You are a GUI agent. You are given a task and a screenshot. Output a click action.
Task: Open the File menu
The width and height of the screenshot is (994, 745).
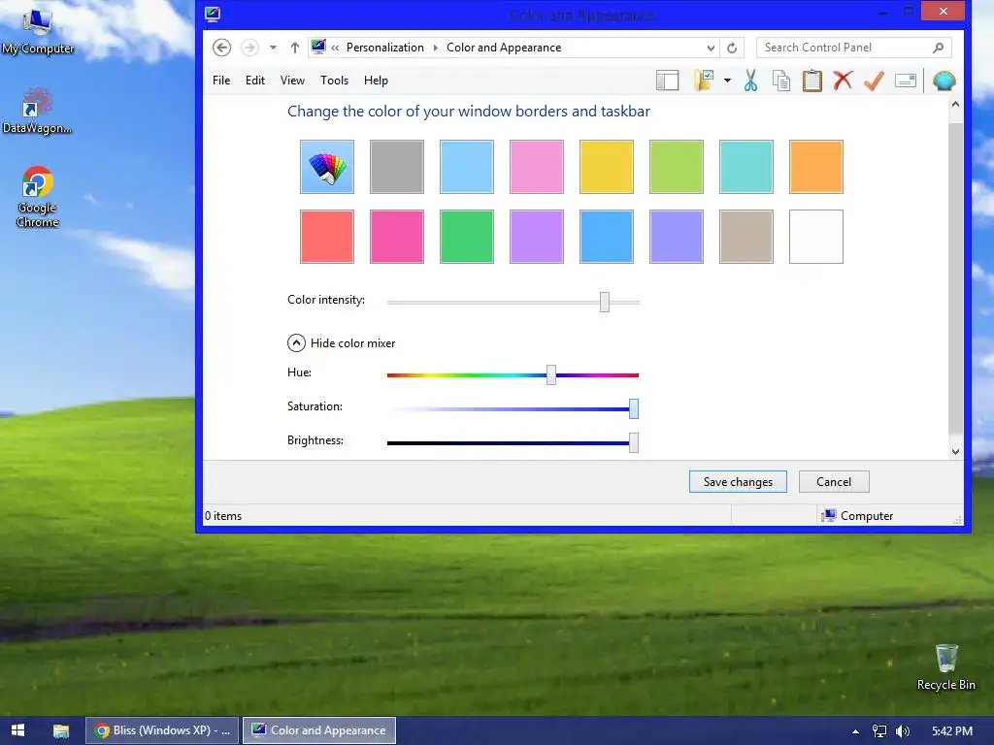click(221, 81)
